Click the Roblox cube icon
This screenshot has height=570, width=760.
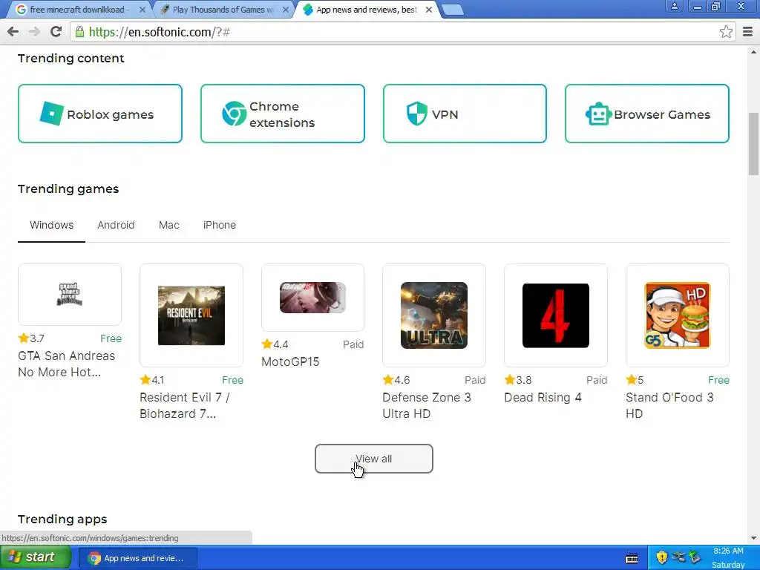pyautogui.click(x=51, y=114)
